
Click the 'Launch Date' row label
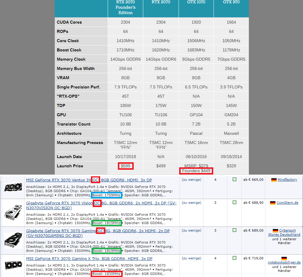69,157
